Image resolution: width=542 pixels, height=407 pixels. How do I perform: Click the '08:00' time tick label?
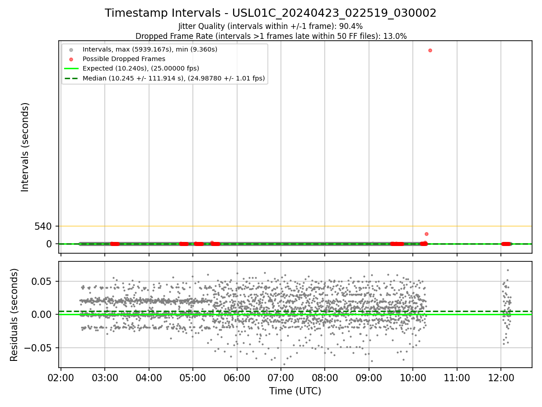pos(325,377)
